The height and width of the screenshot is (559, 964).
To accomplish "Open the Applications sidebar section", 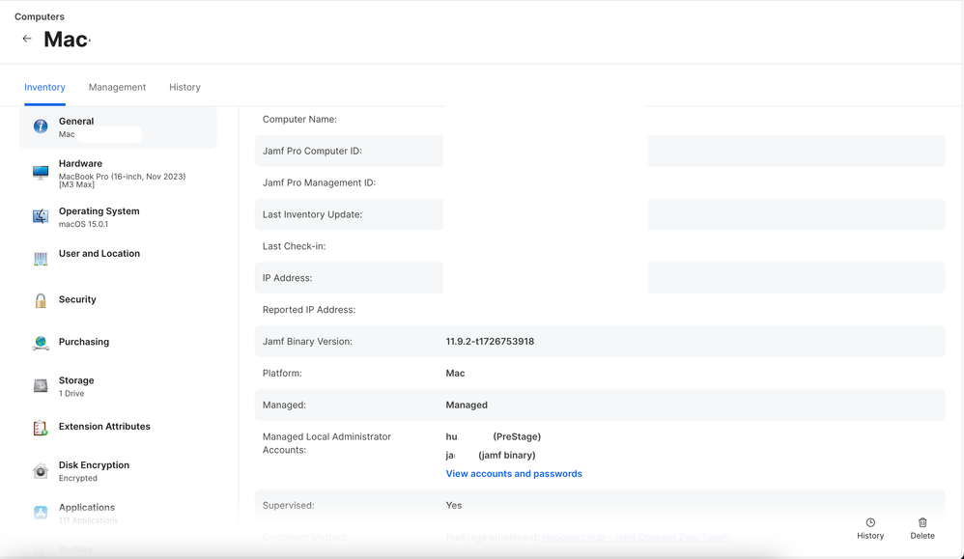I will [x=118, y=513].
